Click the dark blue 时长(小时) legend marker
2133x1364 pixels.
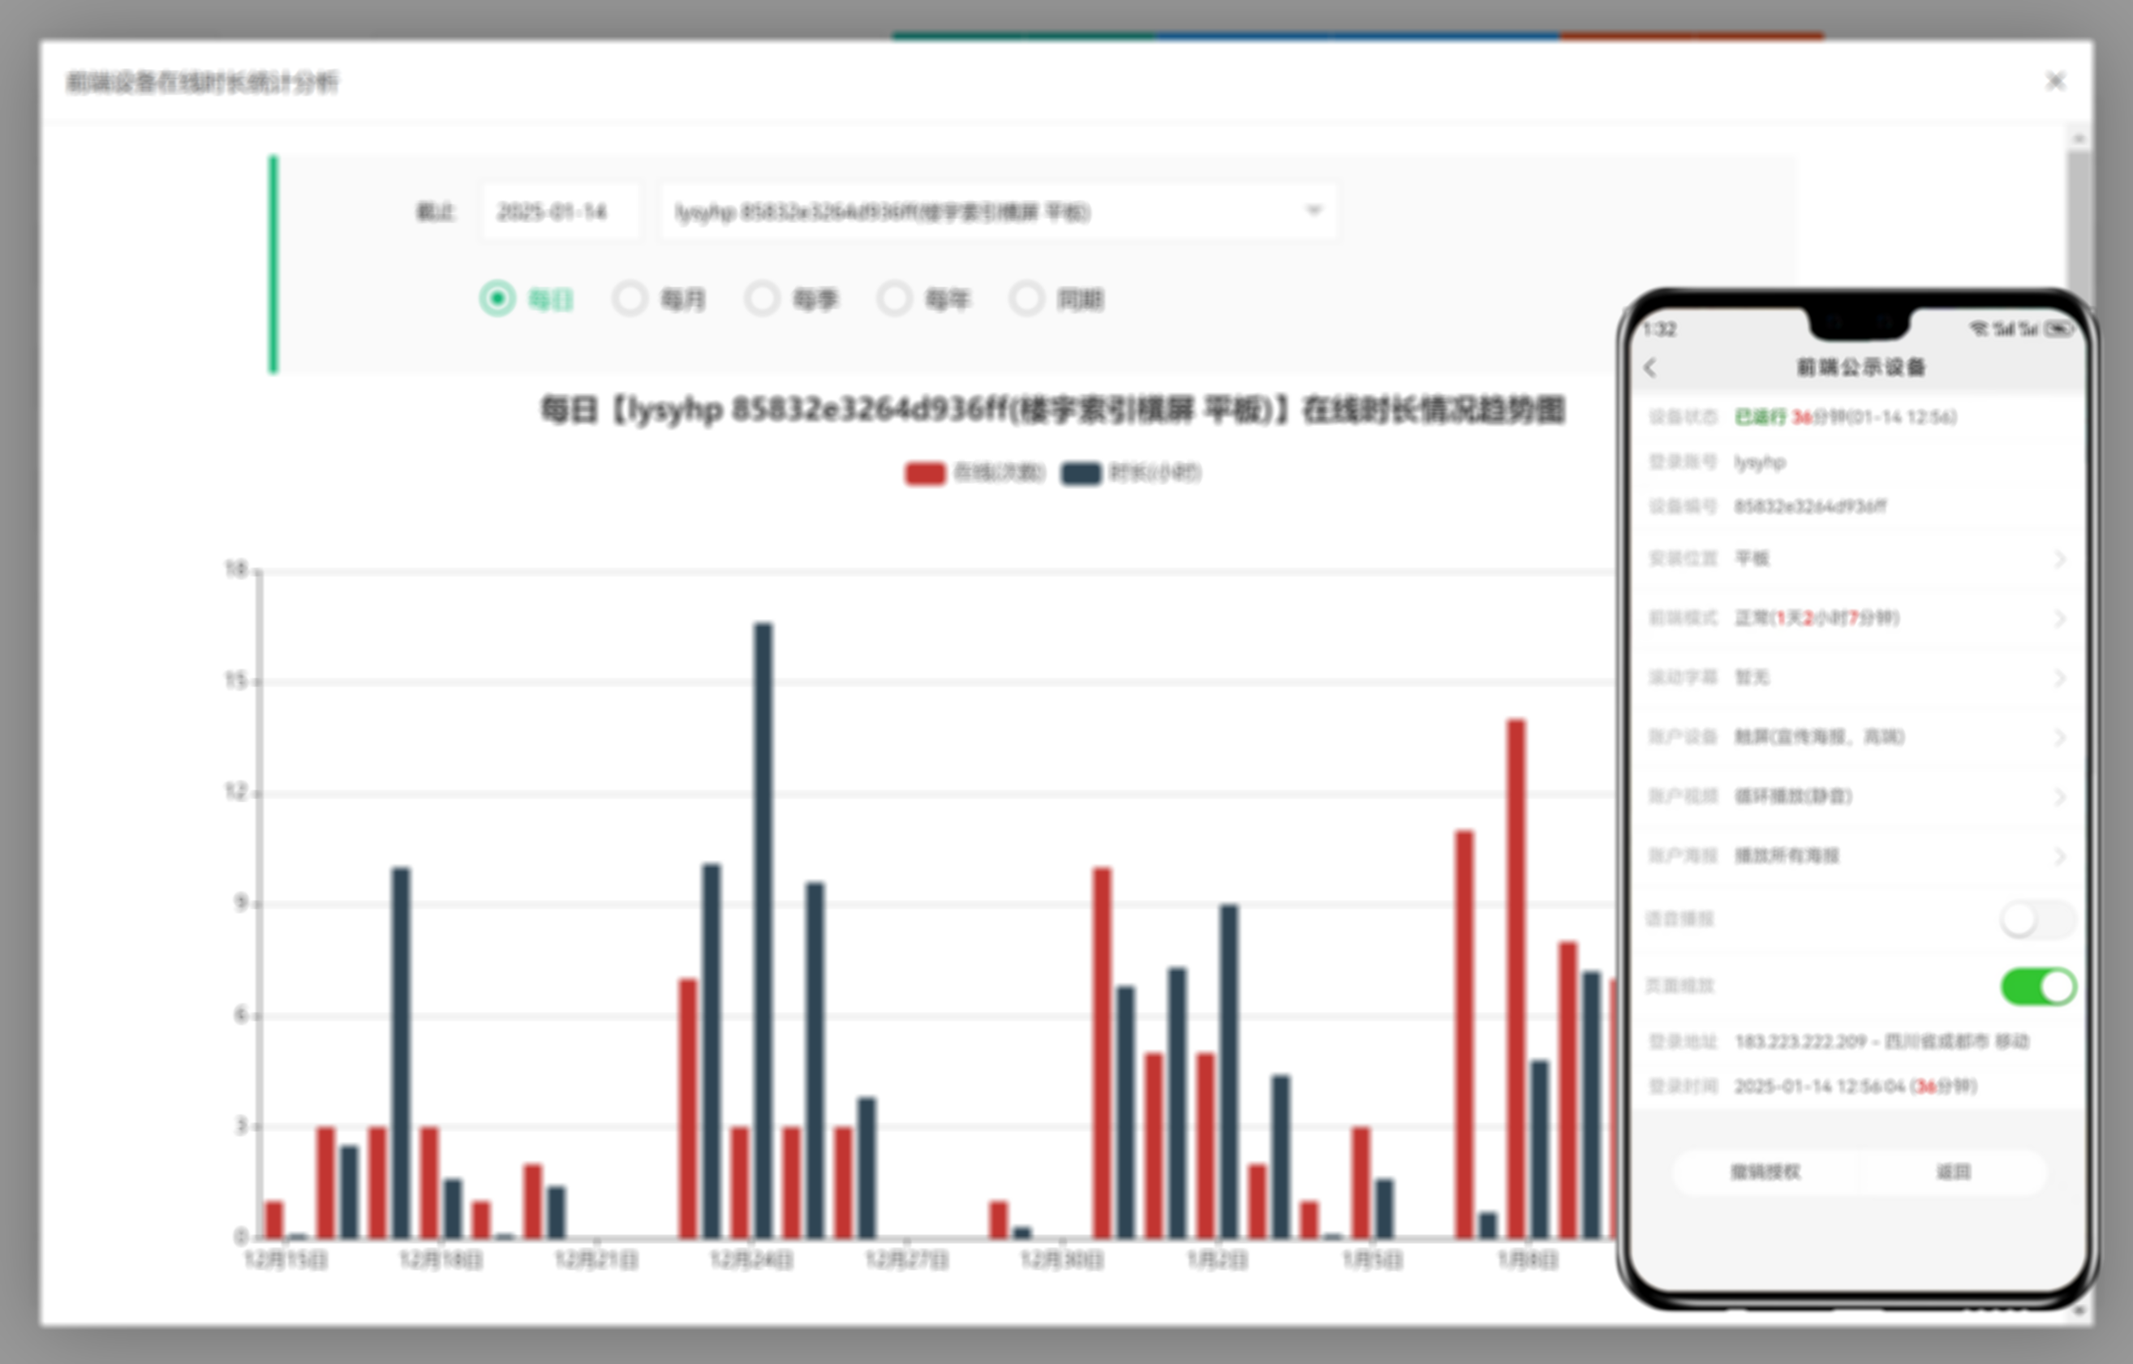(x=1081, y=474)
